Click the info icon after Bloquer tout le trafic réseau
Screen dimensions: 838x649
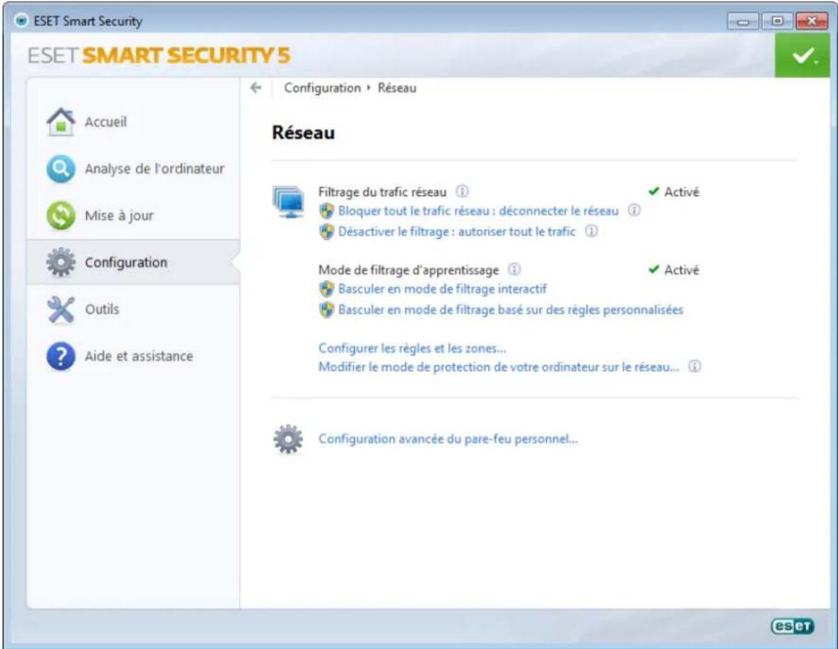click(x=634, y=210)
